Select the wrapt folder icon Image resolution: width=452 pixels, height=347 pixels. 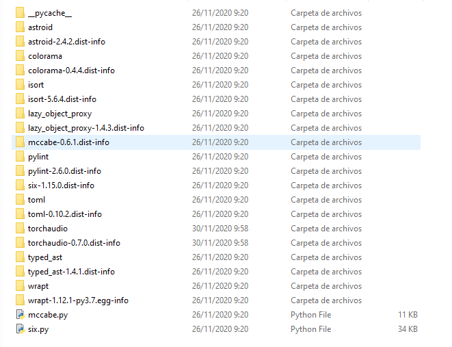[x=20, y=285]
